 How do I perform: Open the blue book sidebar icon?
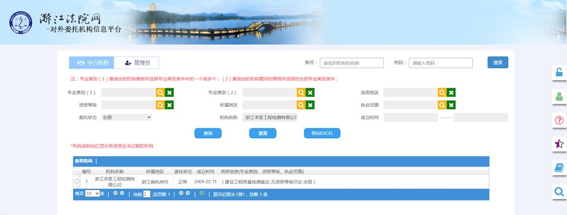(559, 167)
